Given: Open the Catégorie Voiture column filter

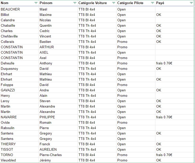Looking at the screenshot, I should click(114, 3).
